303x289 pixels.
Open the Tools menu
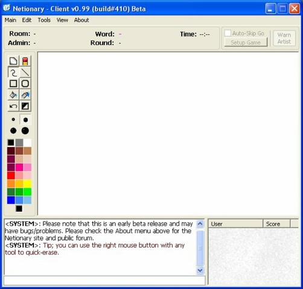(x=44, y=20)
